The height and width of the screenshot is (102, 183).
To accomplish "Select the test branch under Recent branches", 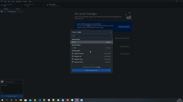I will click(x=91, y=48).
